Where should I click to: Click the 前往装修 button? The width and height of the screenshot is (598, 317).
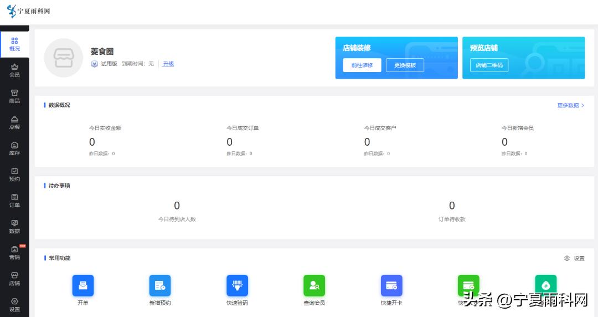[362, 65]
